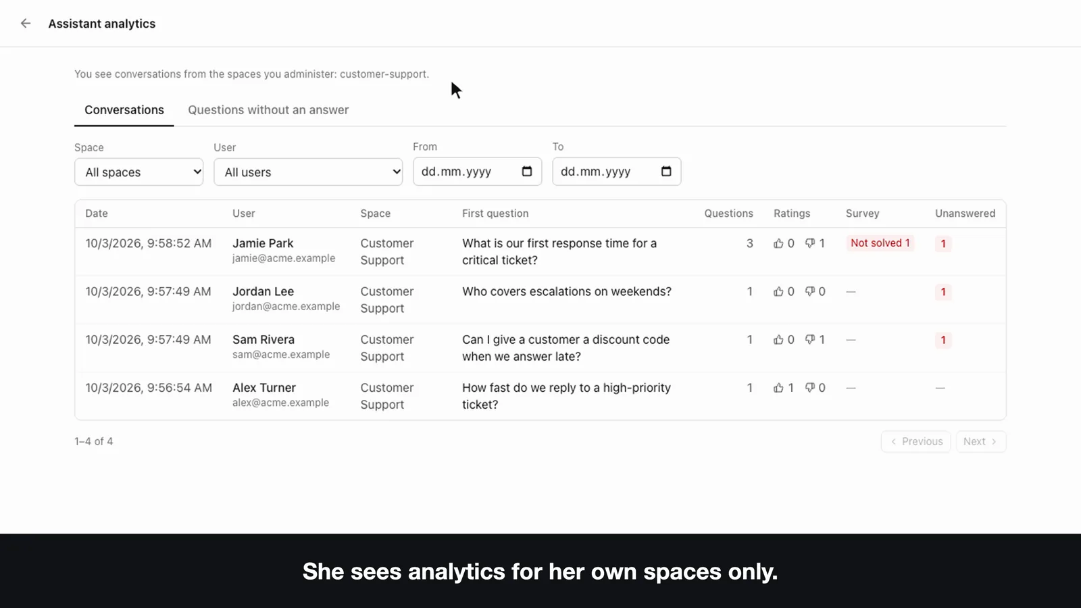Open Jordan Lee's conversation by name
Screen dimensions: 1081x608
tap(263, 292)
